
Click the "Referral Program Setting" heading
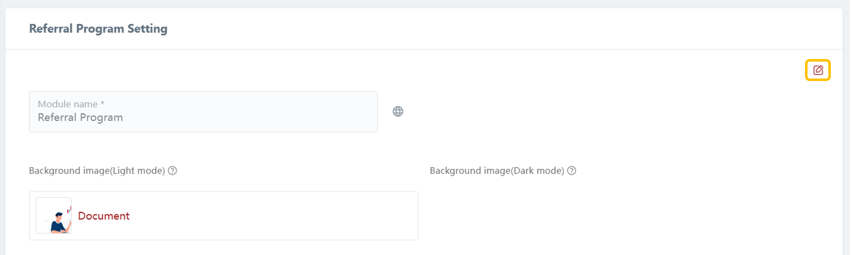98,29
